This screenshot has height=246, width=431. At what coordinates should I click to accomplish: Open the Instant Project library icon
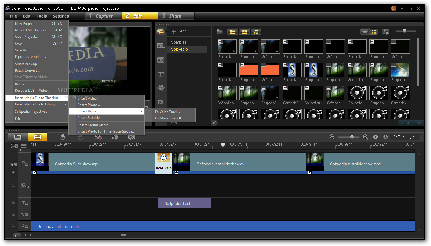tap(160, 46)
